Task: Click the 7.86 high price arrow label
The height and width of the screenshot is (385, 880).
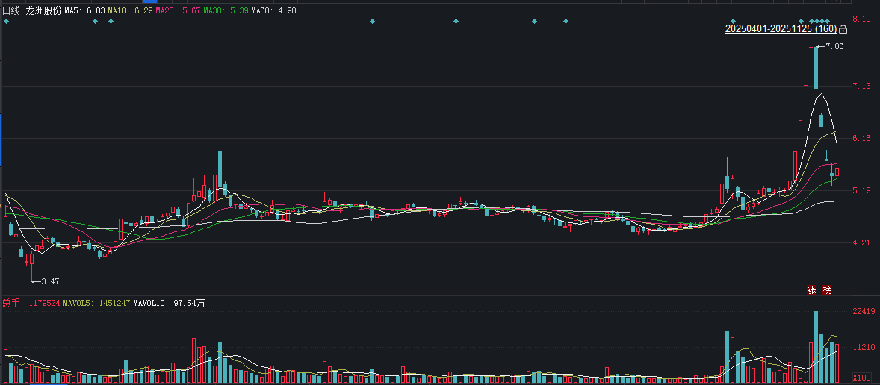Action: pyautogui.click(x=833, y=47)
